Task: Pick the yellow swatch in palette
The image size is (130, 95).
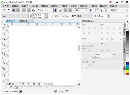Action: [x=128, y=72]
